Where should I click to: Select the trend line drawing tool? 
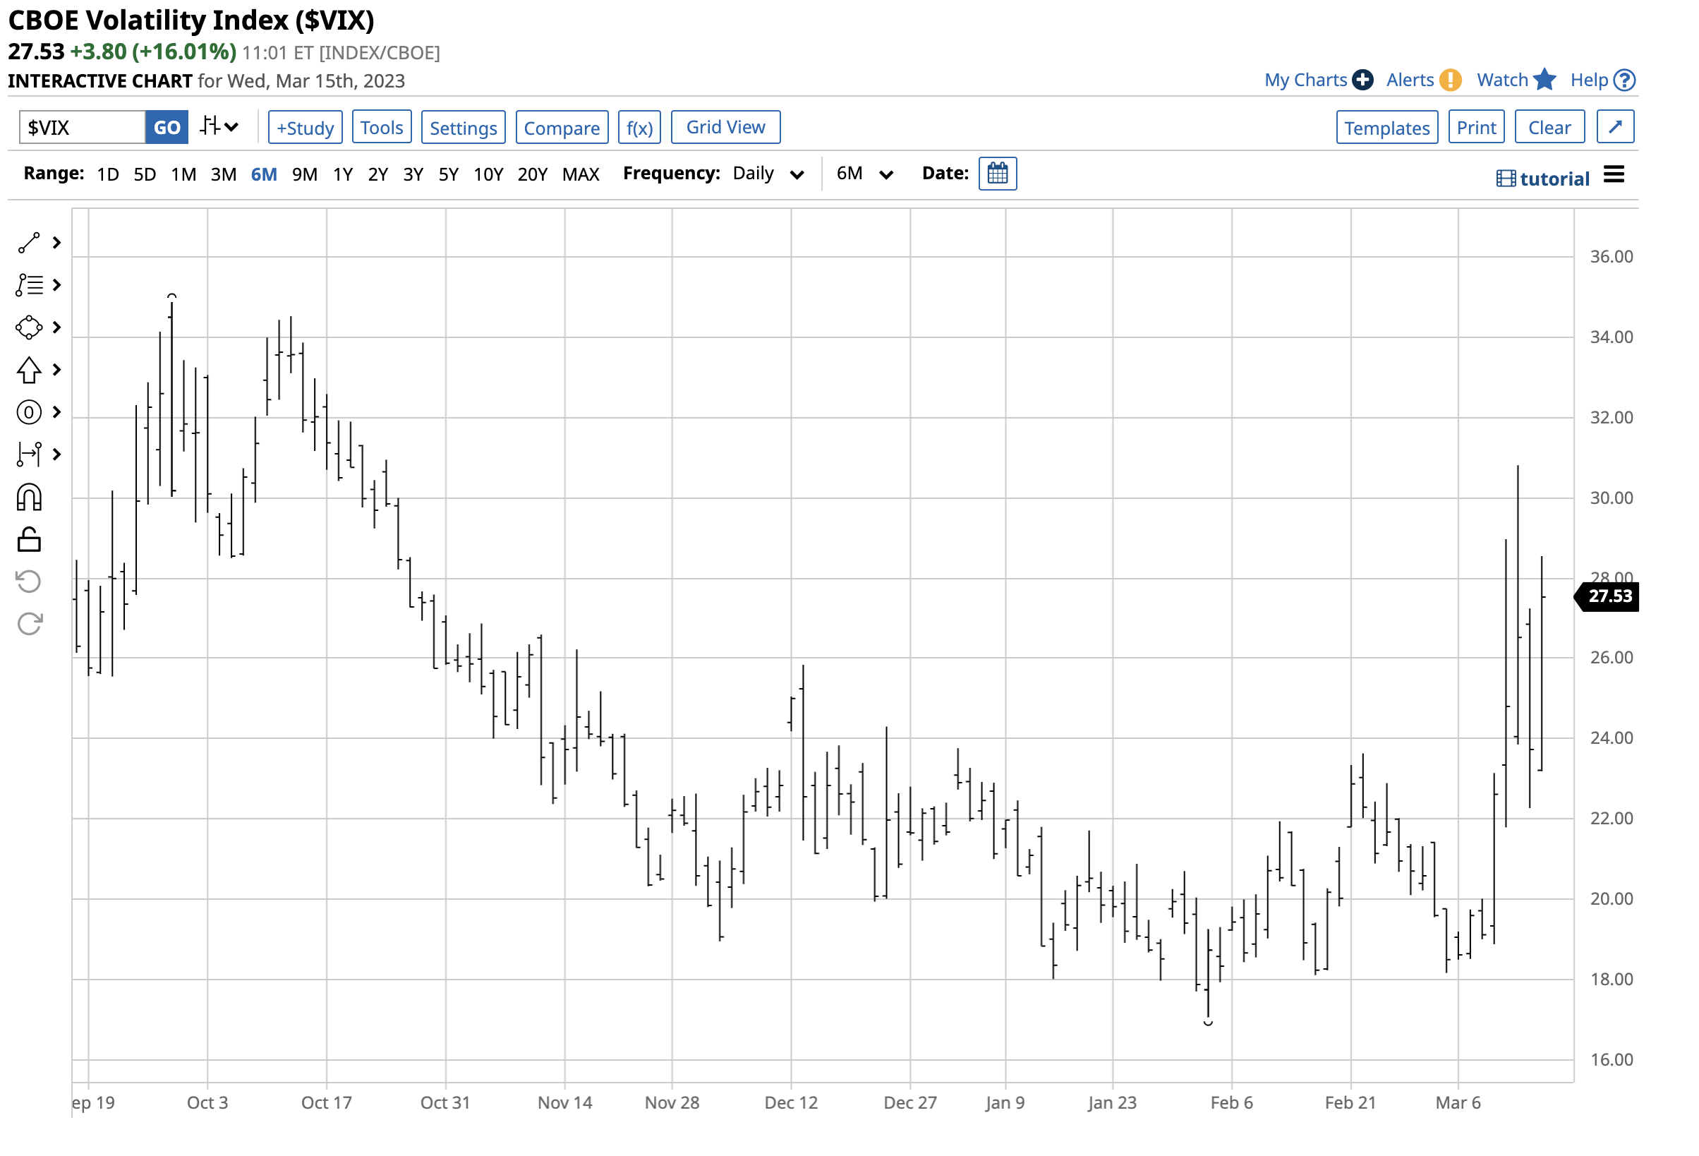pos(29,243)
